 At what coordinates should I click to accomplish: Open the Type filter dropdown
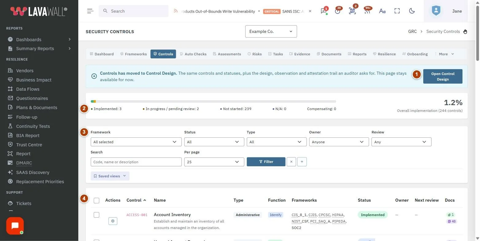[x=277, y=142]
